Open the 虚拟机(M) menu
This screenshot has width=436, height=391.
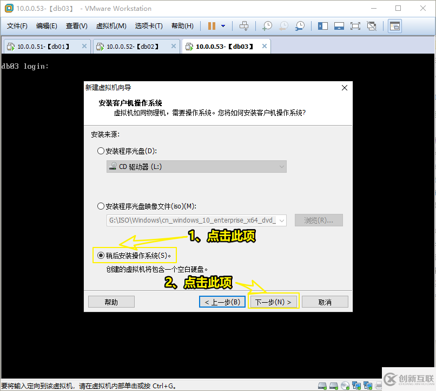coord(111,26)
